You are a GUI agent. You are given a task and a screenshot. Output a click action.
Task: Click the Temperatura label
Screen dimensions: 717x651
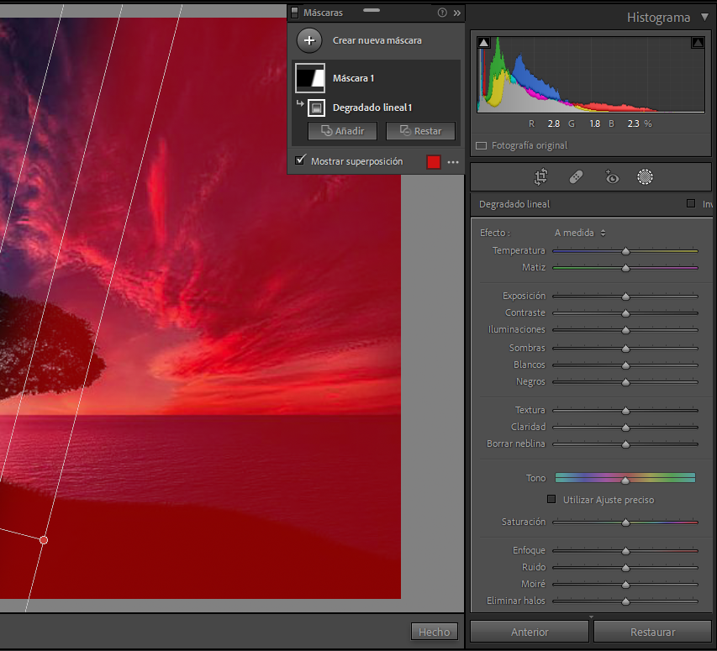pos(519,250)
